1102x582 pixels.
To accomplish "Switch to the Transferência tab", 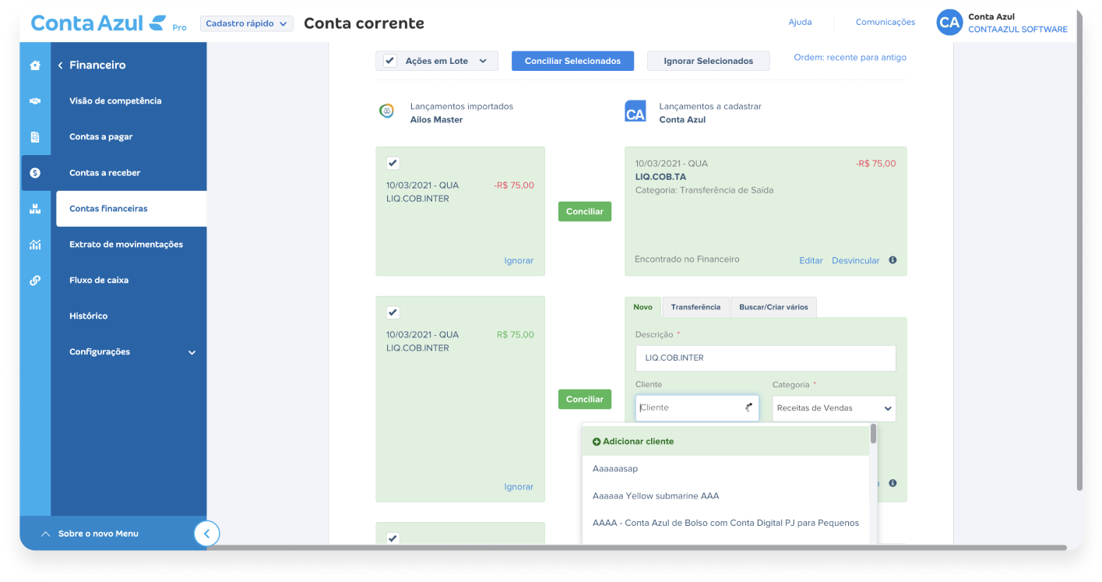I will 695,307.
